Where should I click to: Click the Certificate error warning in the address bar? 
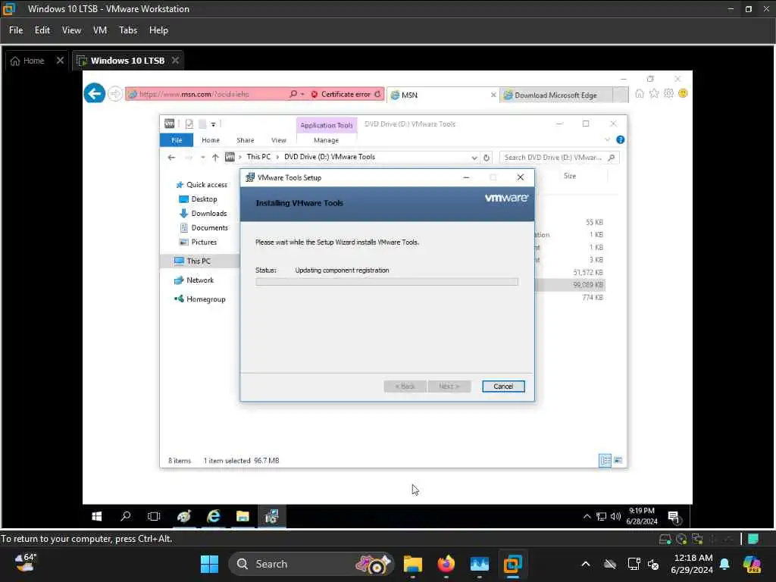tap(342, 94)
